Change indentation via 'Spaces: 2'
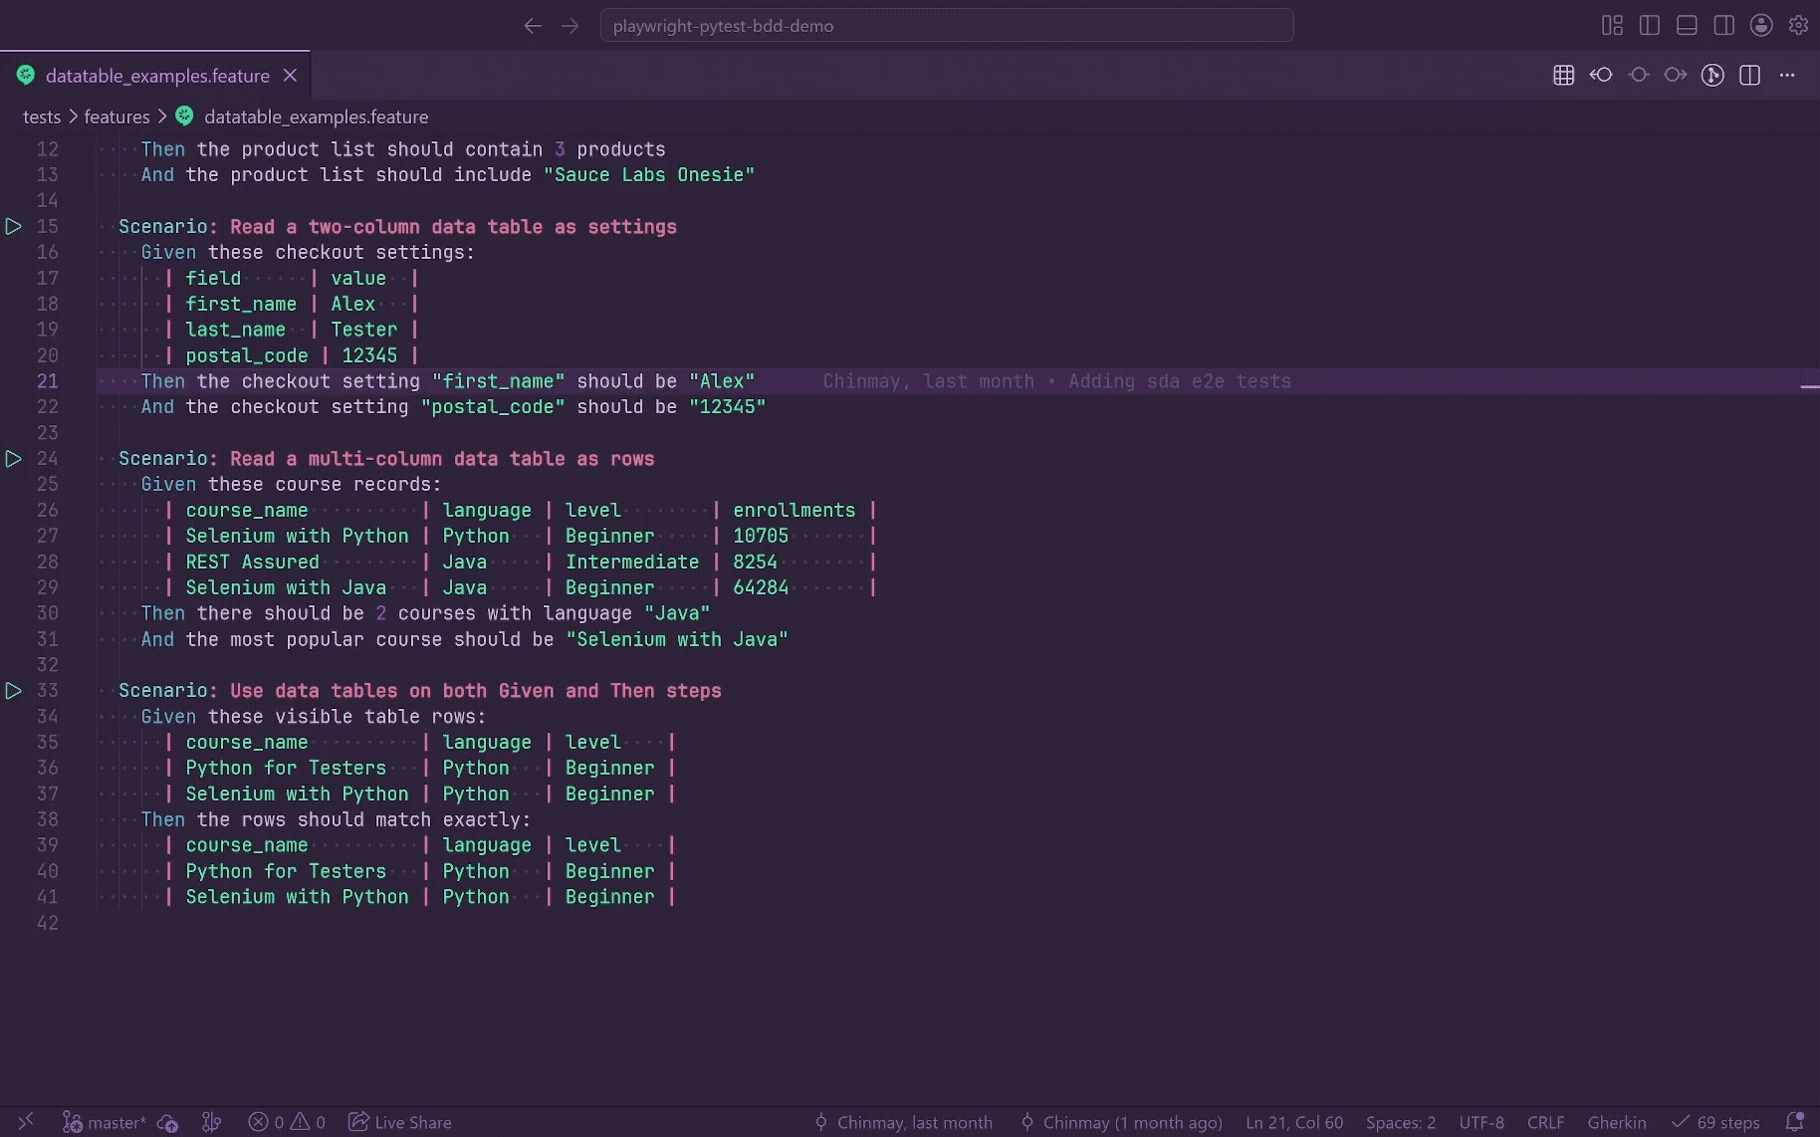 (1401, 1122)
